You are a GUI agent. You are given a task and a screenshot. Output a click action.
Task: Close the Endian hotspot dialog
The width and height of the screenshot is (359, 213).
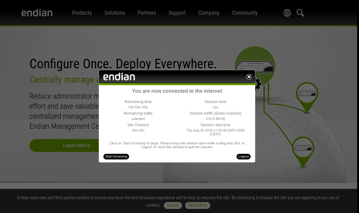(249, 77)
